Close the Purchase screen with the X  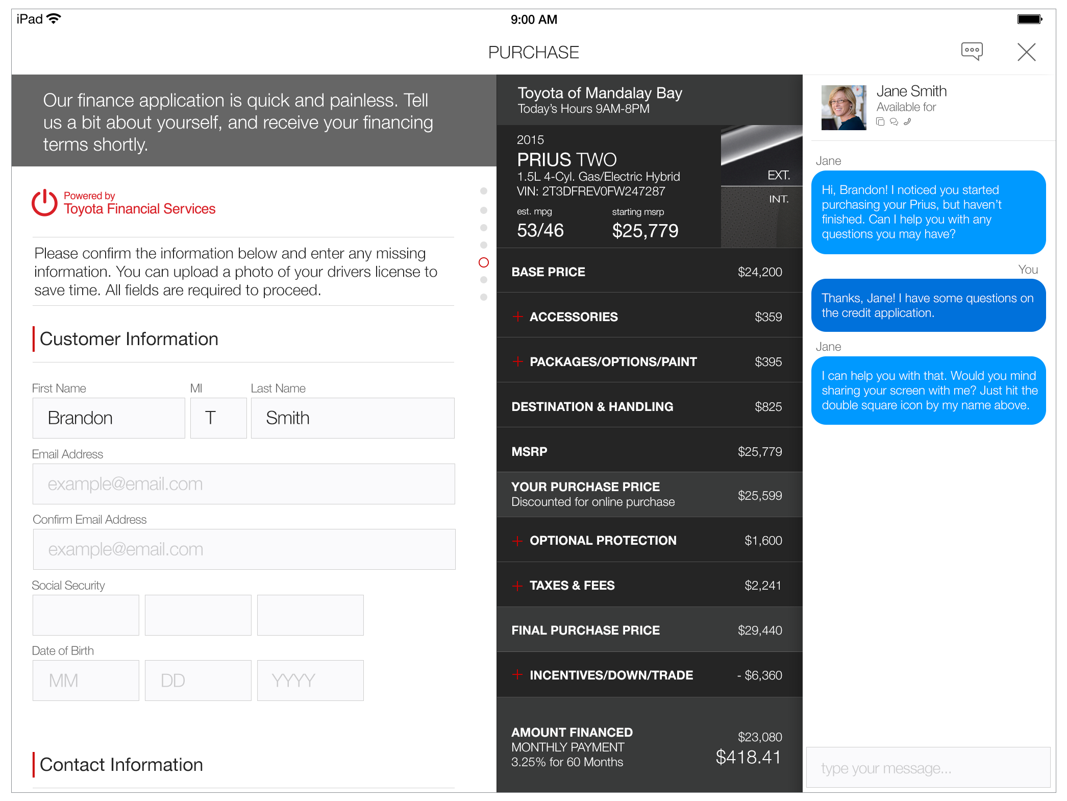pos(1026,52)
